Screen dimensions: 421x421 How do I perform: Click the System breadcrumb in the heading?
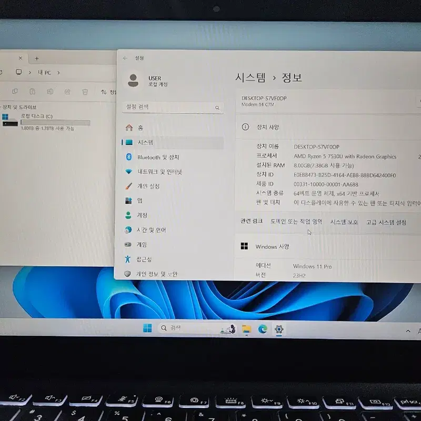point(250,77)
